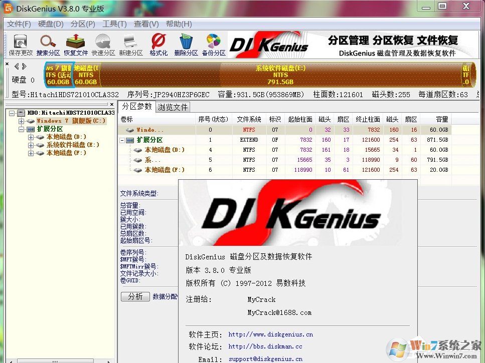
Task: Select the 搜索分区 partition search tool
Action: tap(48, 44)
